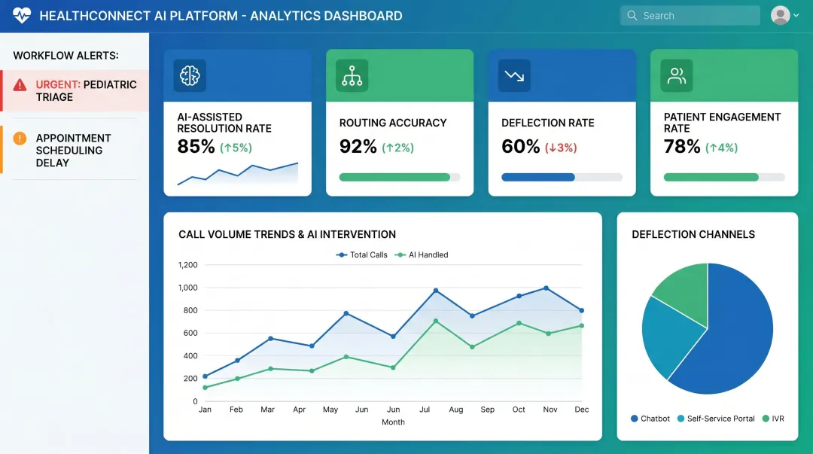Toggle the IVR legend item
This screenshot has width=813, height=454.
773,419
